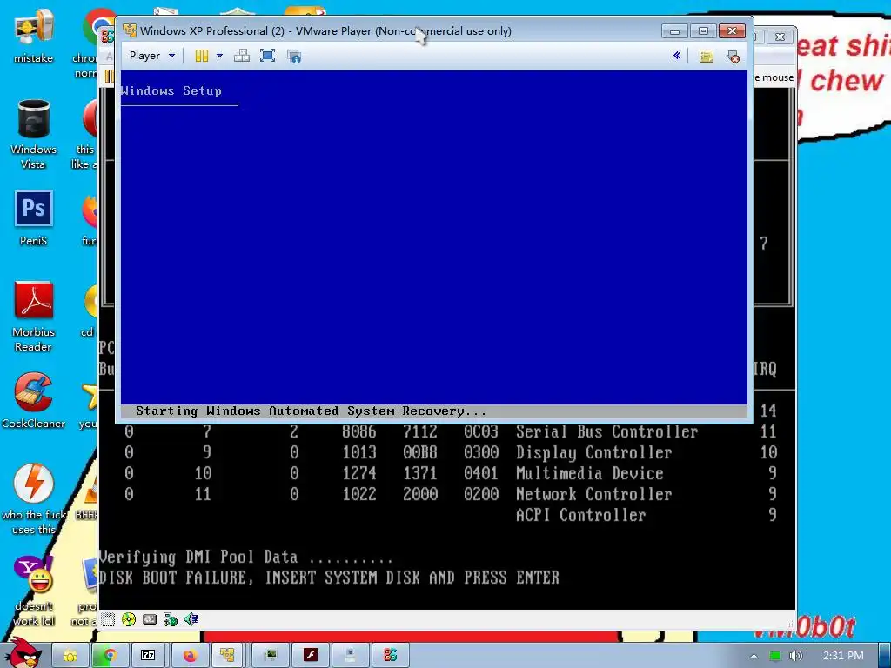Screen dimensions: 891x668
Task: Open the CockCleaner desktop icon
Action: pos(34,400)
